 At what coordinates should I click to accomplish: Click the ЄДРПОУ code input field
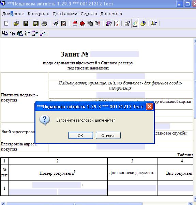[x=121, y=95]
